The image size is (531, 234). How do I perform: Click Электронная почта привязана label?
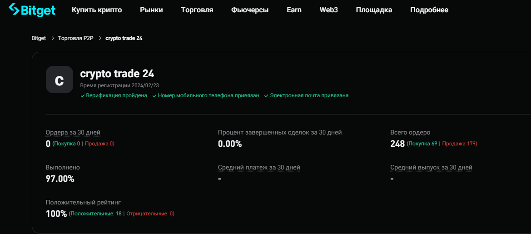pyautogui.click(x=309, y=96)
